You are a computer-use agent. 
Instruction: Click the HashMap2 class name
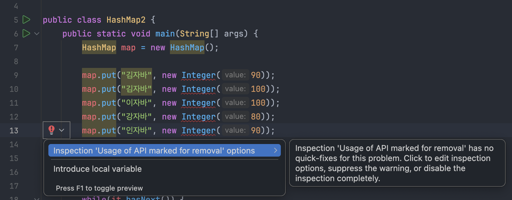pyautogui.click(x=126, y=20)
